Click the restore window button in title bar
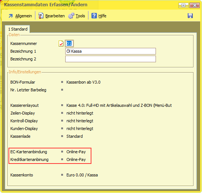 [183, 5]
